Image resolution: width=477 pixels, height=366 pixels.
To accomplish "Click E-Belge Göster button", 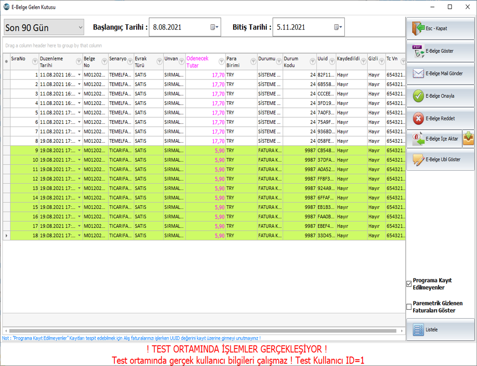I will click(440, 51).
